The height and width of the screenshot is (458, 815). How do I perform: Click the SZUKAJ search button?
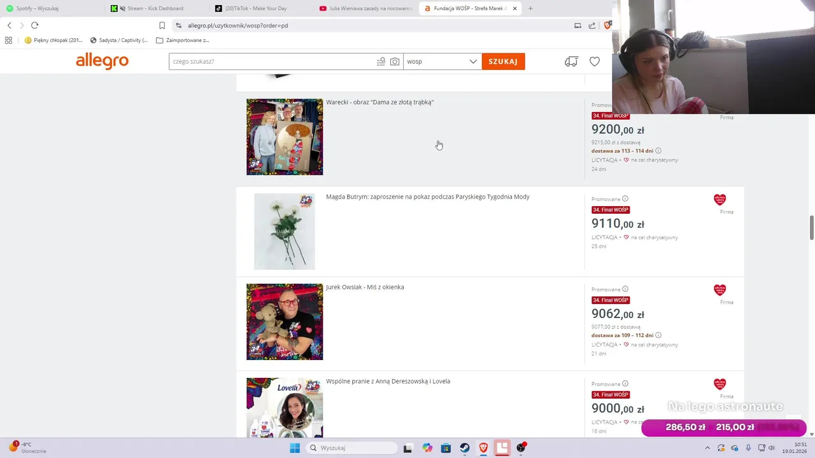503,62
